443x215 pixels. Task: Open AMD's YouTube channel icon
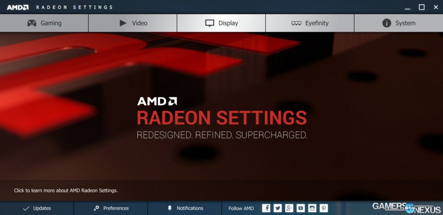[301, 208]
